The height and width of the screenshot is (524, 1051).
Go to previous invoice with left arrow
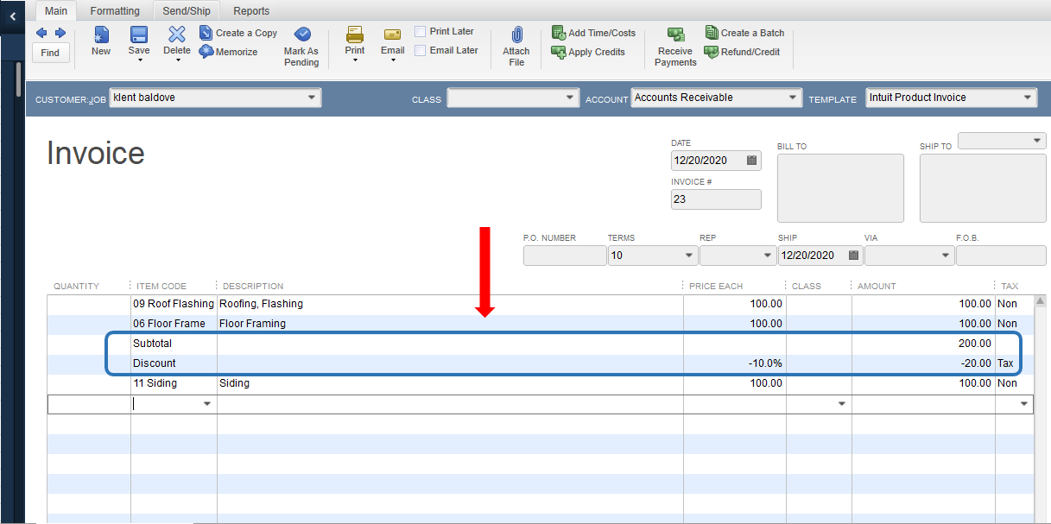[x=41, y=33]
